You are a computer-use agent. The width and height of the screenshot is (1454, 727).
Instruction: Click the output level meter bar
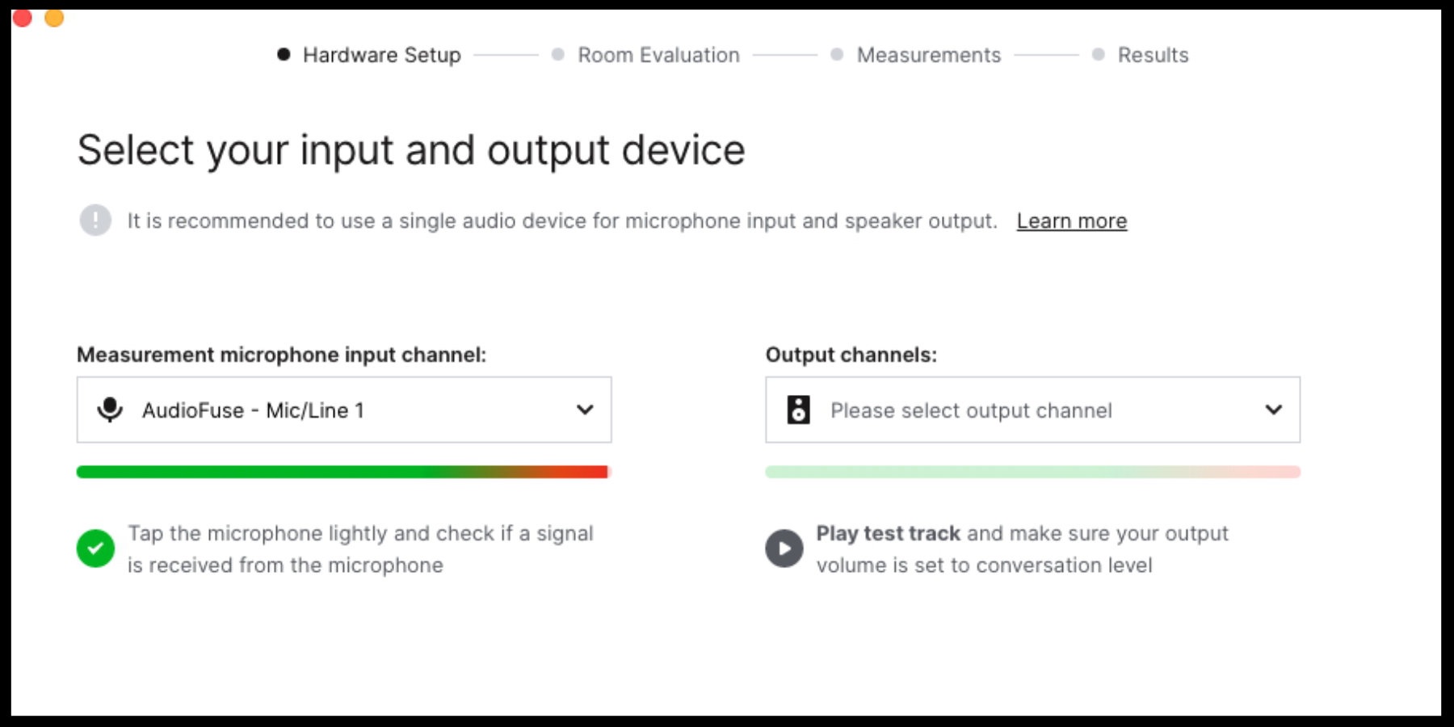1032,472
